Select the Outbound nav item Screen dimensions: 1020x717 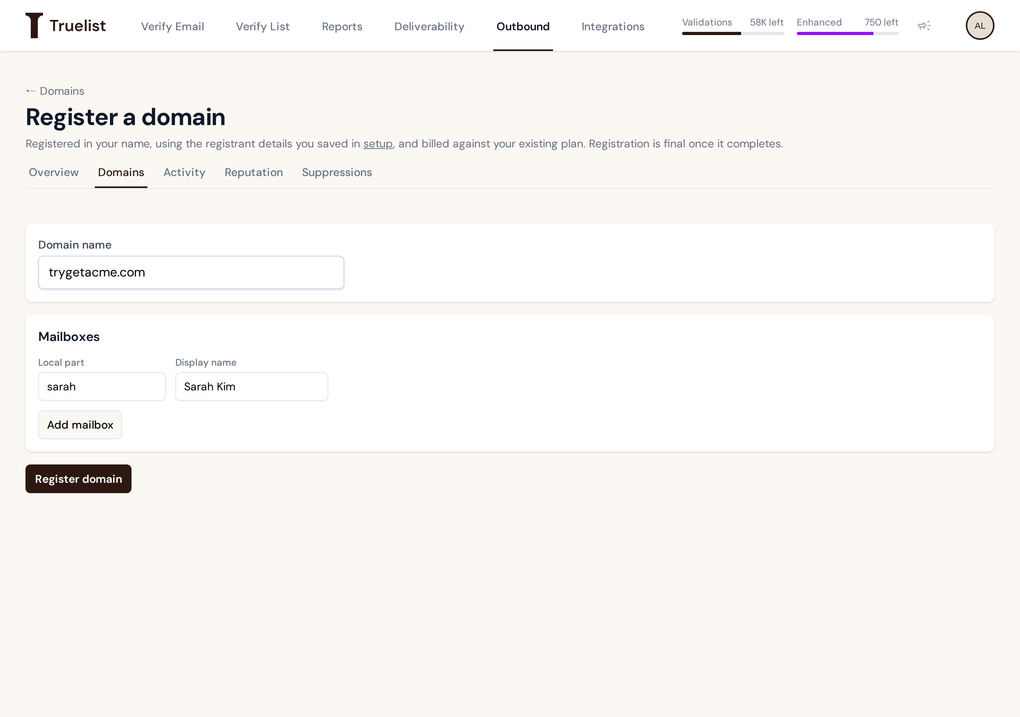click(x=523, y=27)
